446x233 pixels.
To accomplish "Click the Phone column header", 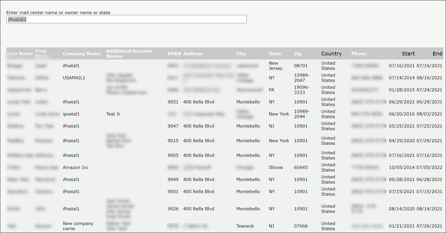I will pyautogui.click(x=359, y=54).
